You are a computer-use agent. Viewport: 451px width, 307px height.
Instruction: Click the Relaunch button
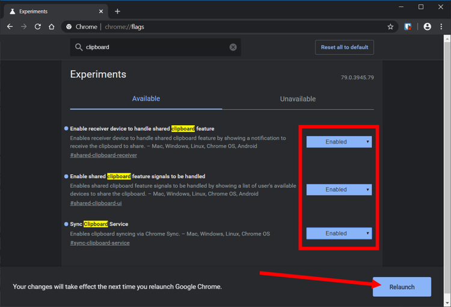(402, 287)
